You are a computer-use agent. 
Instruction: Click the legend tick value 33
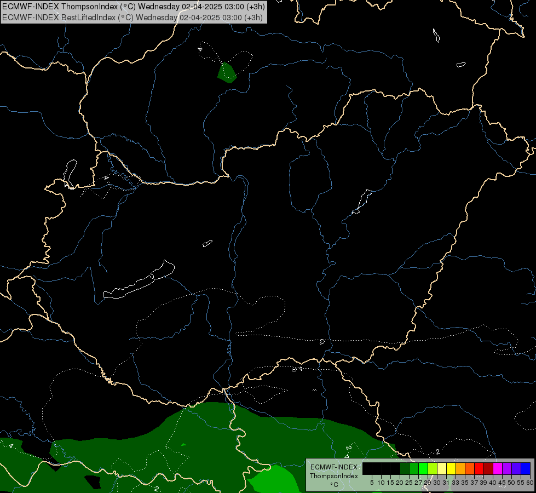(456, 483)
